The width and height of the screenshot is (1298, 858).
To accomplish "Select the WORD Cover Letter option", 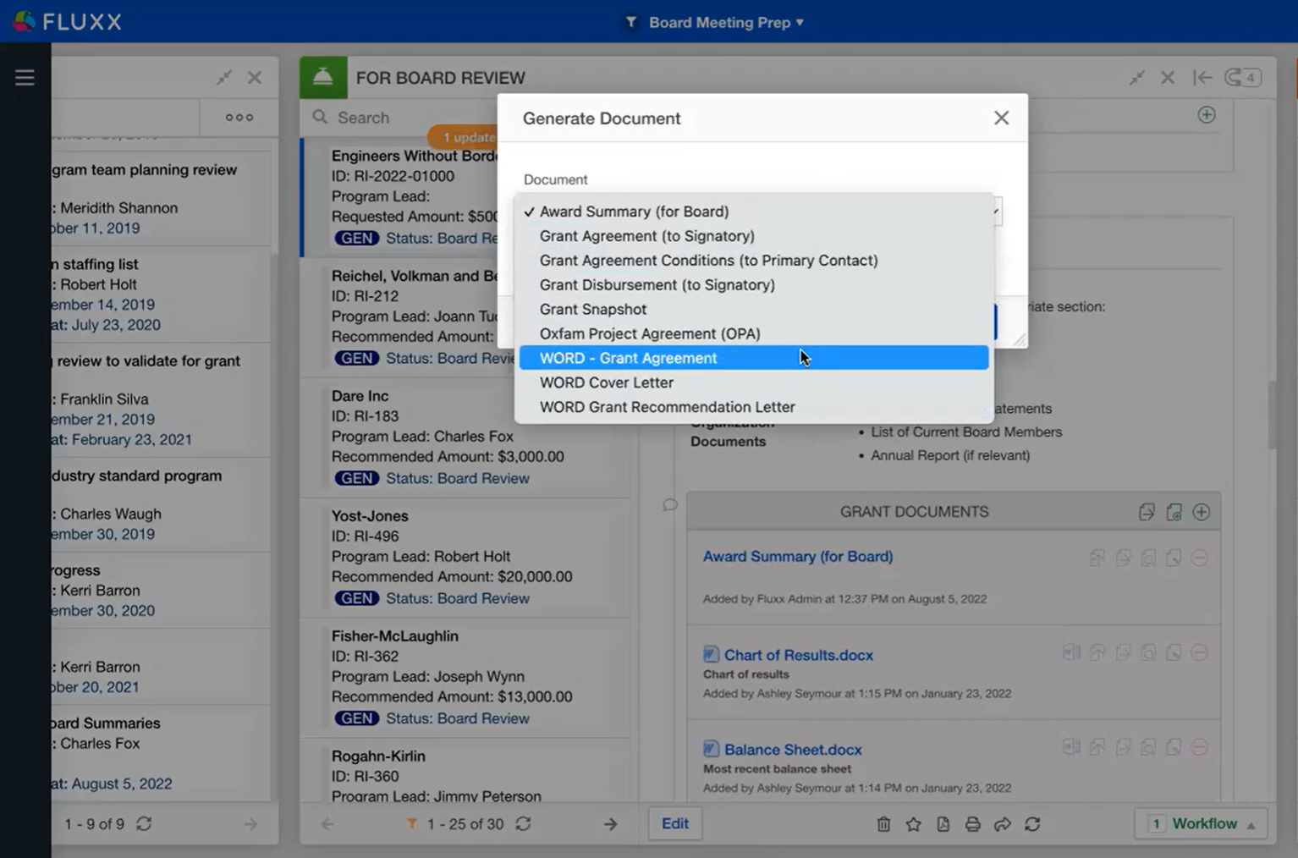I will tap(754, 382).
